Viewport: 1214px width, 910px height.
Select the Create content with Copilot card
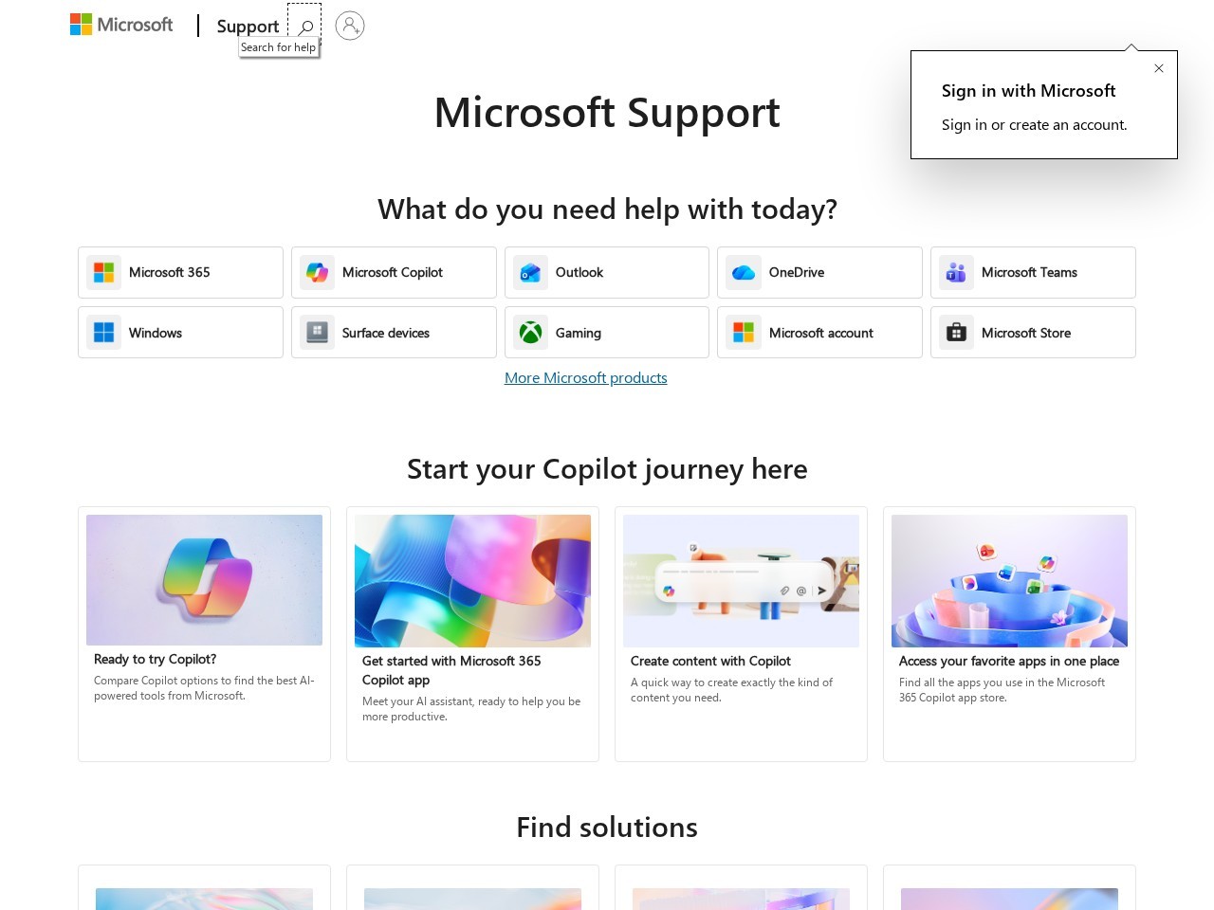pos(741,634)
